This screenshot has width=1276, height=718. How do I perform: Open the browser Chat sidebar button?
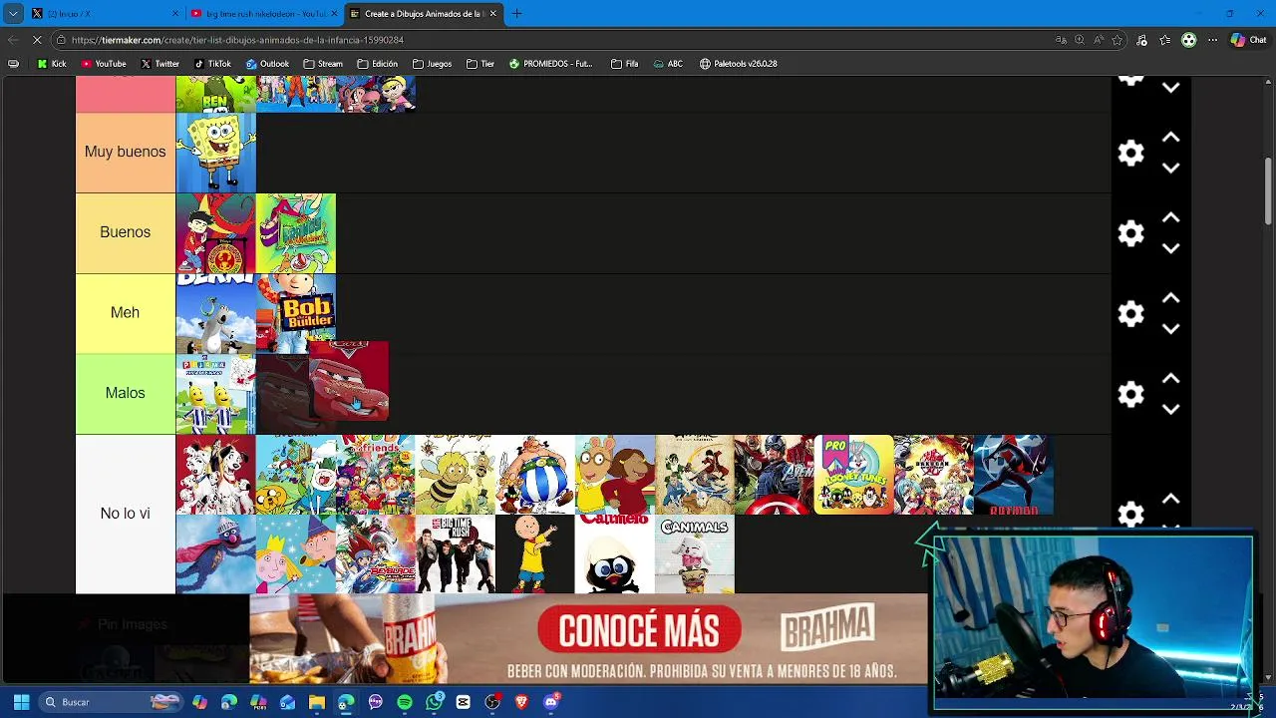click(1248, 40)
